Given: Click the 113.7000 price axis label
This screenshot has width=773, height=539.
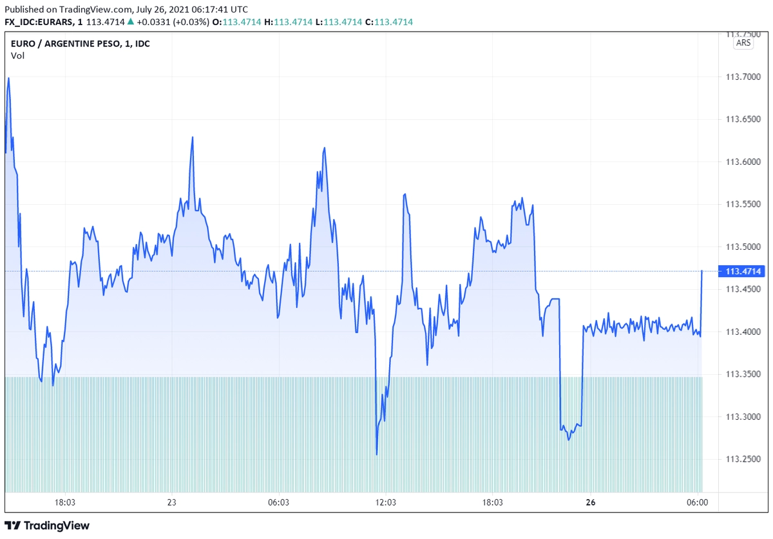Looking at the screenshot, I should [x=743, y=77].
